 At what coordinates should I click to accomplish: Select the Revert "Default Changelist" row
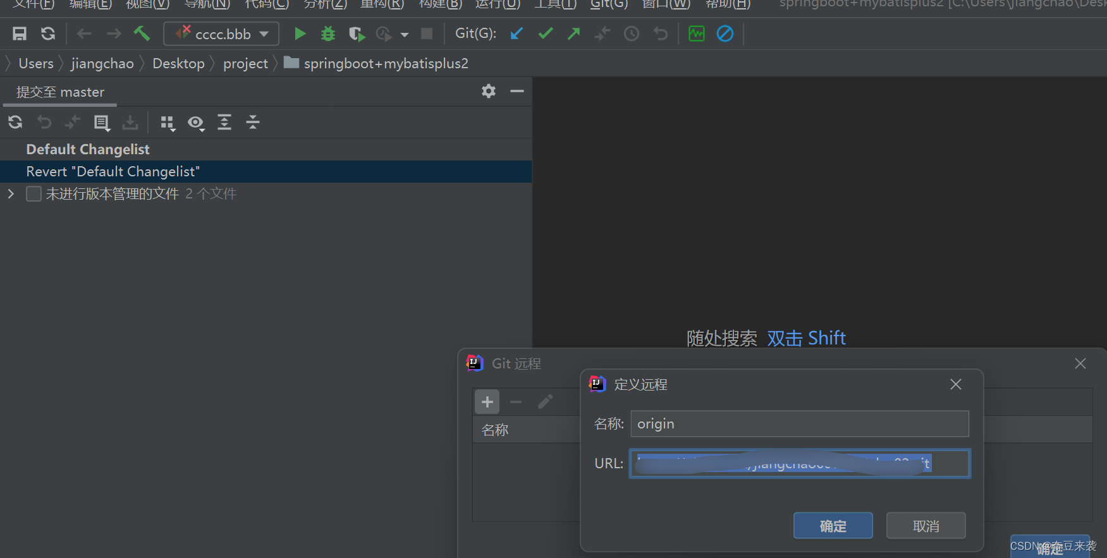pos(266,171)
